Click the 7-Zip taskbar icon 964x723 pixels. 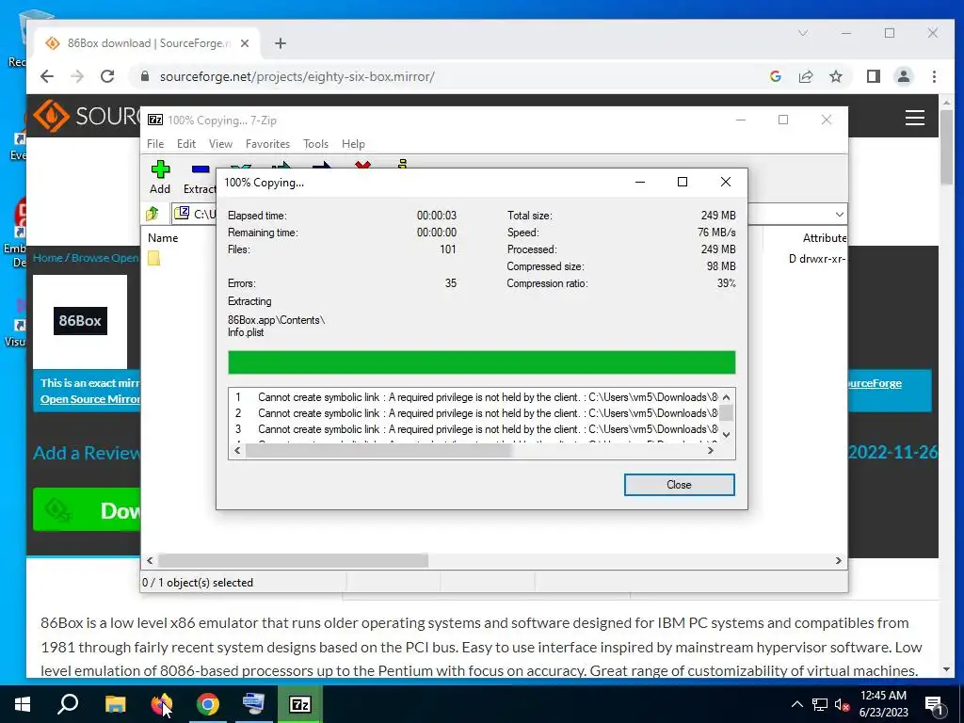click(x=300, y=704)
